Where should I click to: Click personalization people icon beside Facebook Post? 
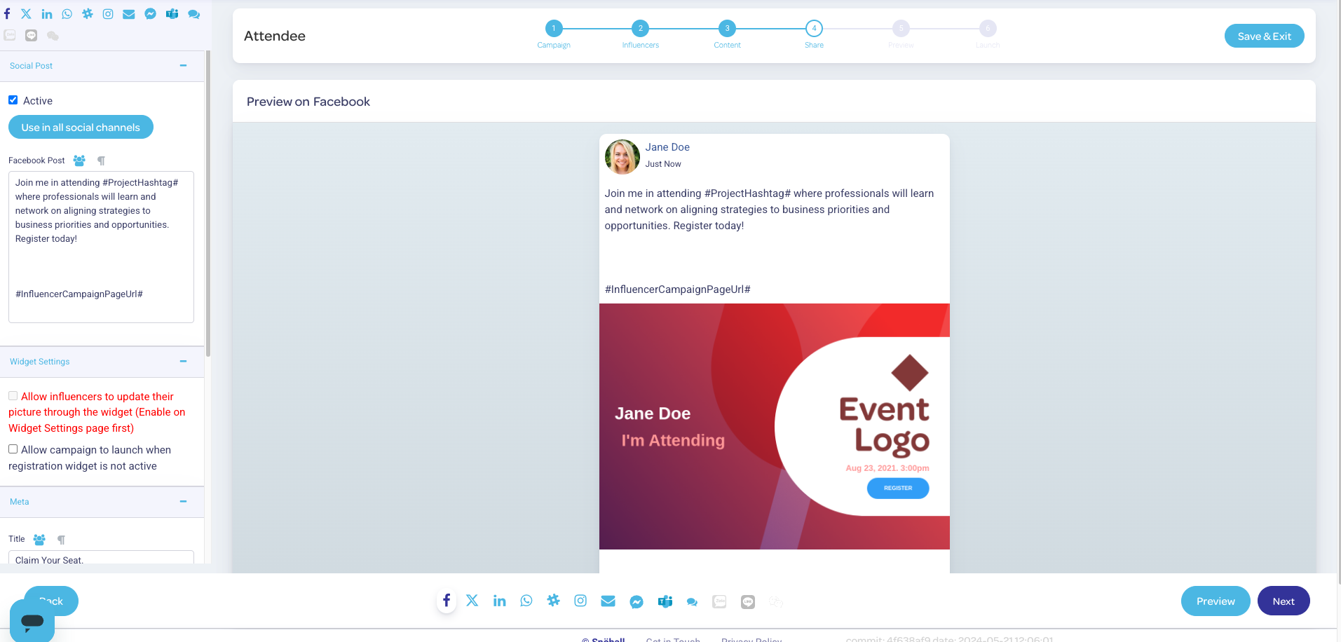79,160
